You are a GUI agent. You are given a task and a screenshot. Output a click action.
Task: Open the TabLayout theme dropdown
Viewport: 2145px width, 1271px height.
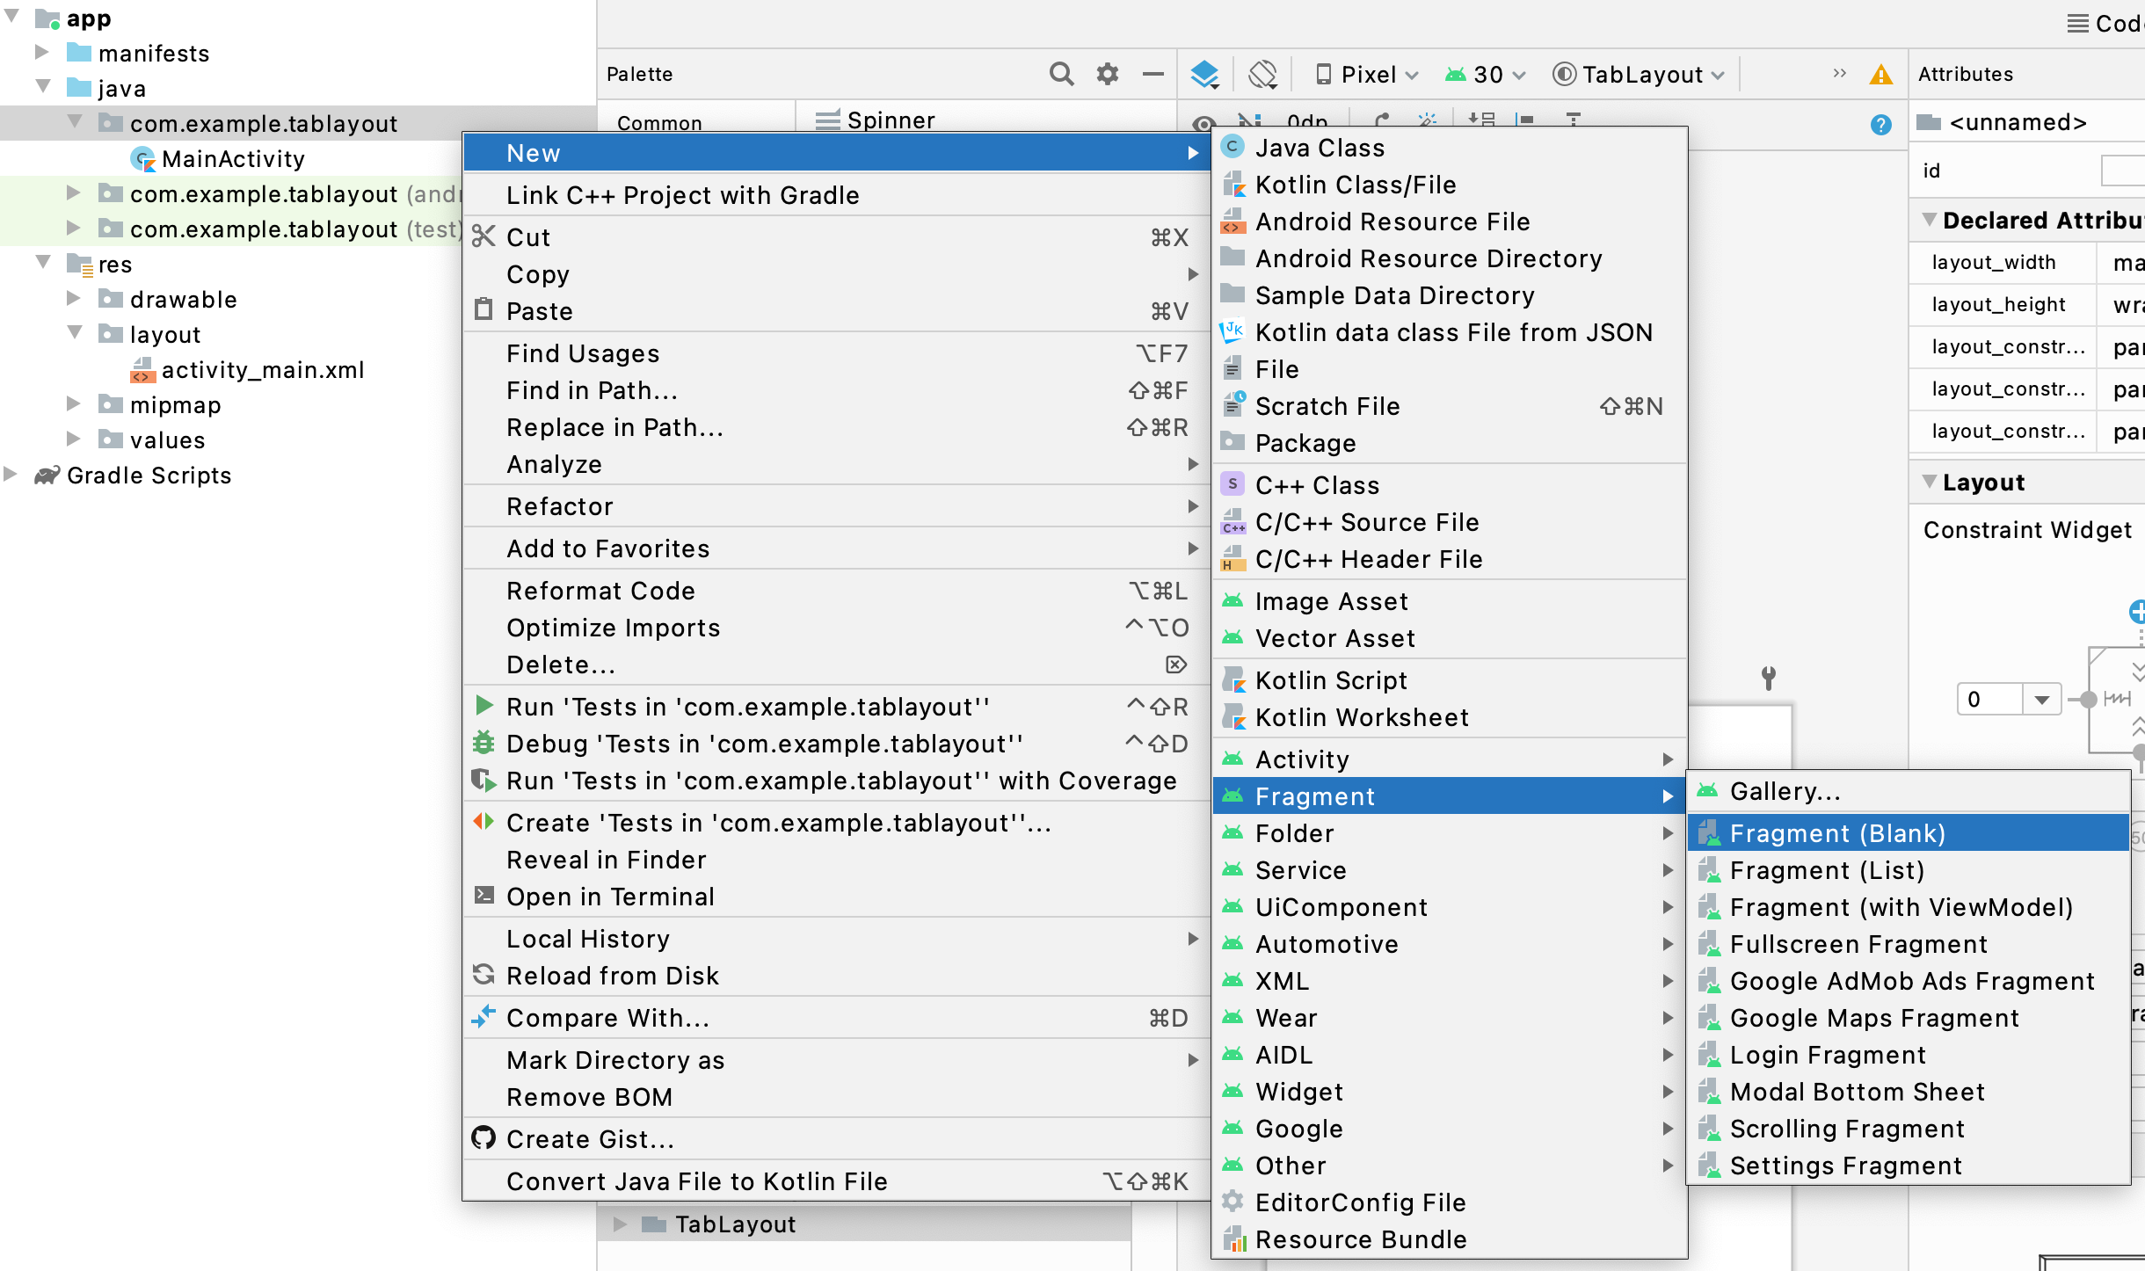tap(1640, 75)
